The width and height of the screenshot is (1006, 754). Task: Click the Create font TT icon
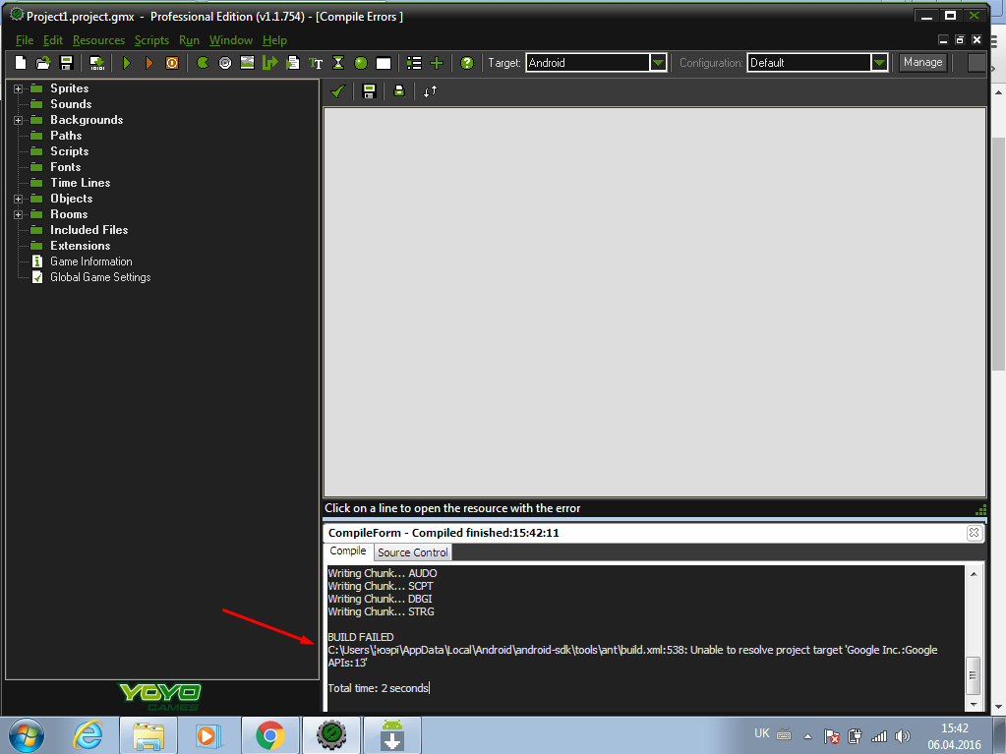[316, 63]
